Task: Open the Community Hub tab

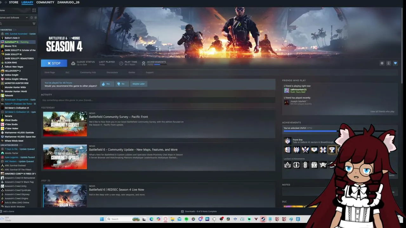Action: click(88, 73)
